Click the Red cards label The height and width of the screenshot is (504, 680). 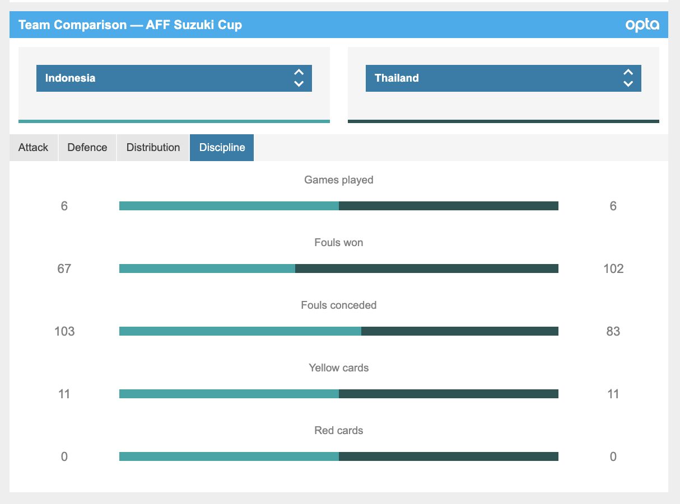(339, 431)
